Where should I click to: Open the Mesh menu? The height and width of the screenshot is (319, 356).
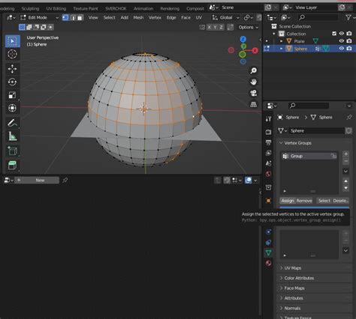(x=138, y=18)
